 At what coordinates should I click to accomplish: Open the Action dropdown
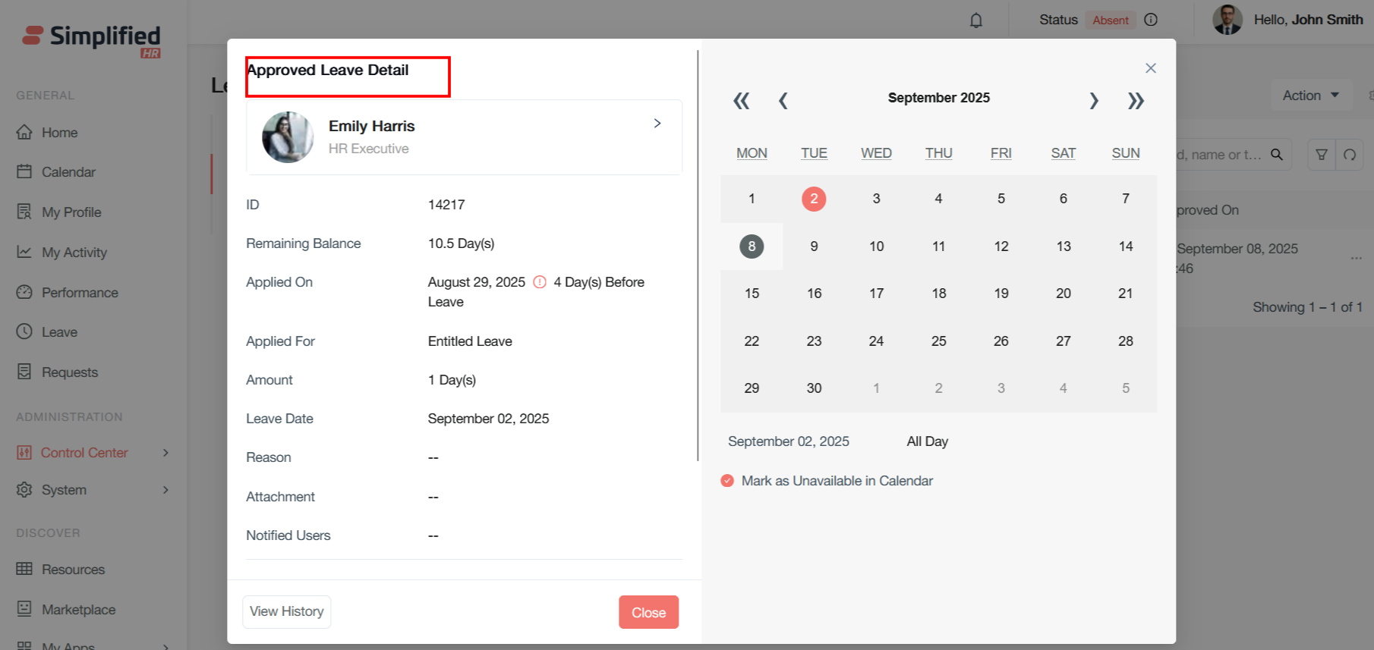pos(1310,96)
